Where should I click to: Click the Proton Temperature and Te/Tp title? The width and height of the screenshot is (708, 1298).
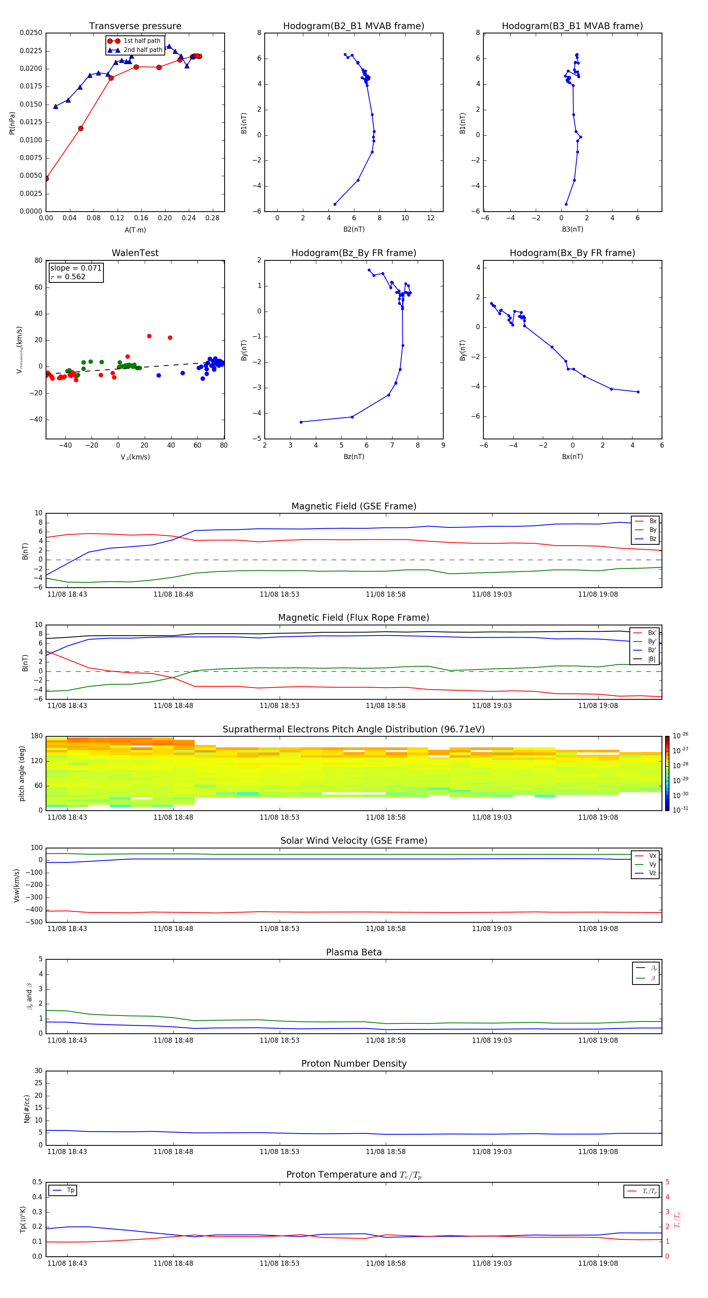point(354,1174)
